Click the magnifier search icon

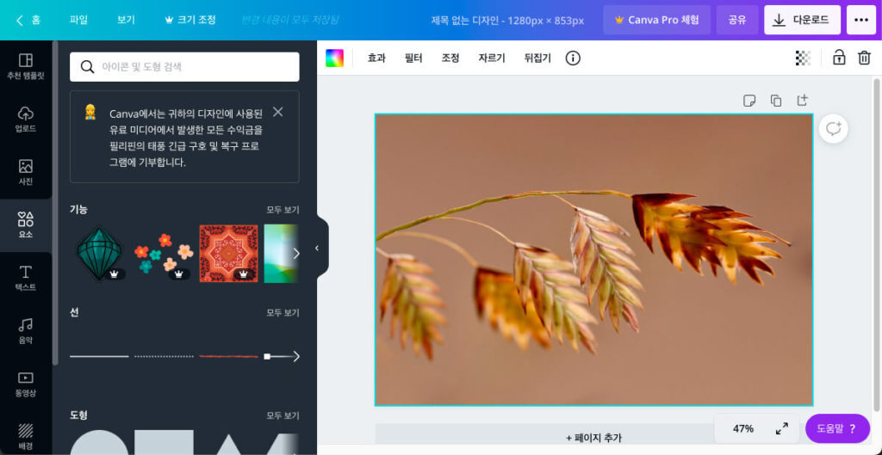(x=87, y=67)
